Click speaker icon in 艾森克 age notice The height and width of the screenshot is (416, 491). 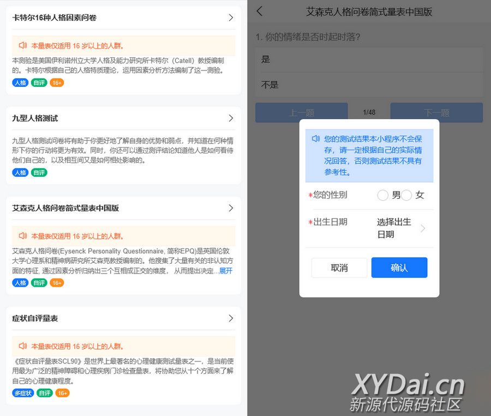(23, 236)
